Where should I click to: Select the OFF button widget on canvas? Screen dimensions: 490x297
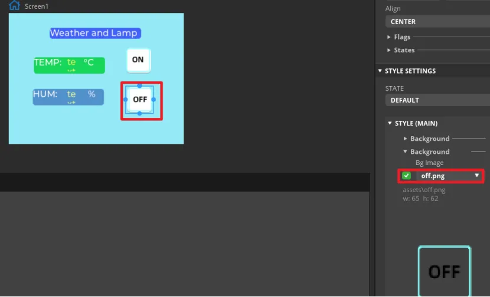tap(140, 100)
